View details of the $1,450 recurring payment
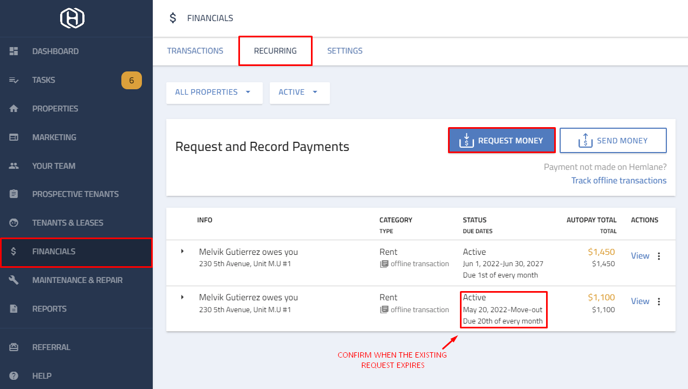This screenshot has width=688, height=389. [x=640, y=255]
